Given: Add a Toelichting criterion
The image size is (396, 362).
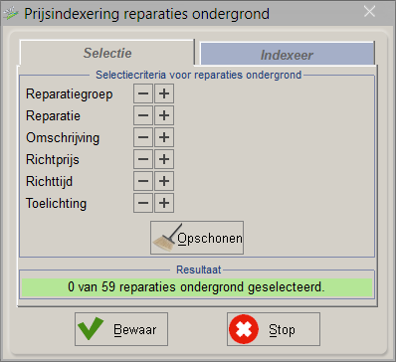Looking at the screenshot, I should click(x=164, y=203).
